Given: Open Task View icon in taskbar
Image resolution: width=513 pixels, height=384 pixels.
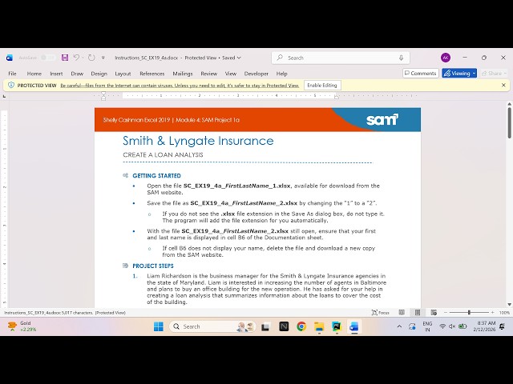Looking at the screenshot, I should tap(265, 326).
